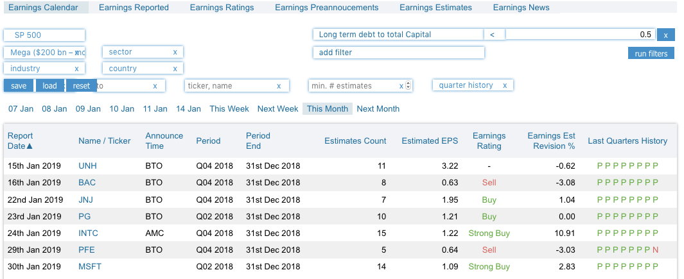Change the less-than comparison operator
Image resolution: width=684 pixels, height=279 pixels.
tap(495, 35)
